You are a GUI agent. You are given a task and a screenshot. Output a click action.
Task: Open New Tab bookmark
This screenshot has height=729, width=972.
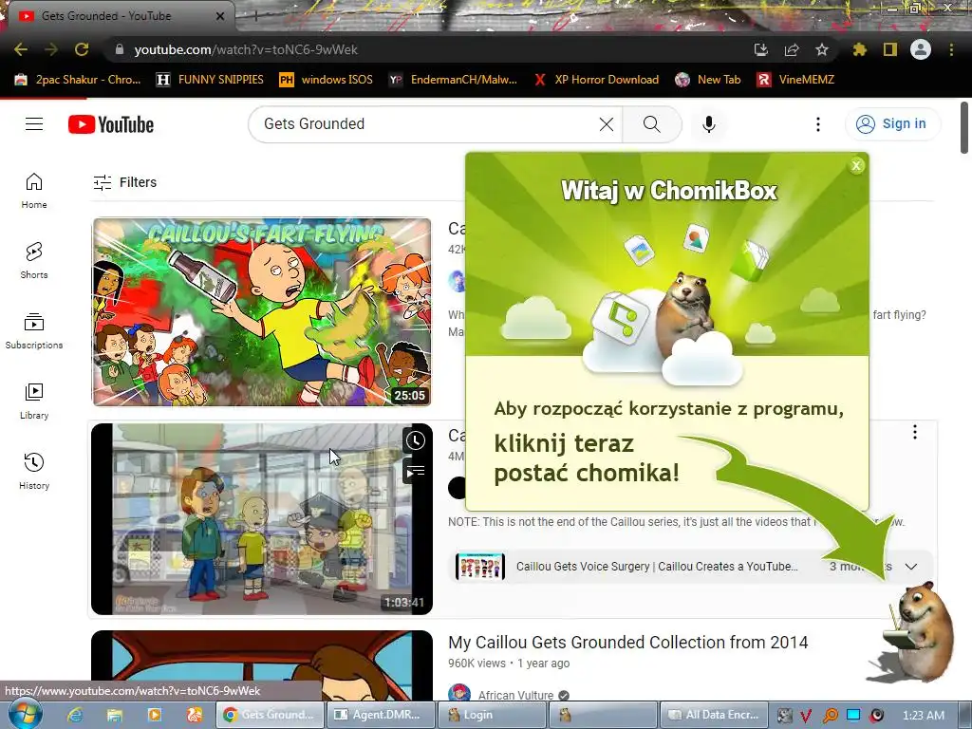[x=708, y=80]
